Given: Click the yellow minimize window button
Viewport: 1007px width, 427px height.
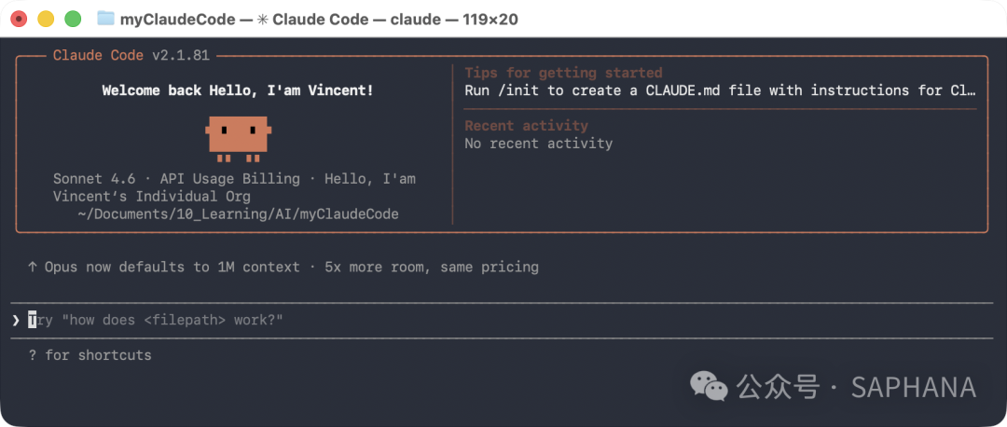Looking at the screenshot, I should point(47,20).
